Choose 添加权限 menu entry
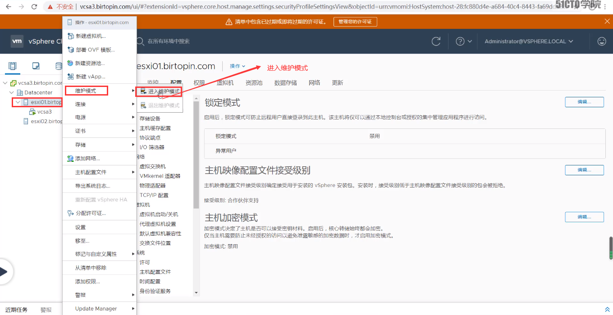The height and width of the screenshot is (315, 613). (99, 281)
